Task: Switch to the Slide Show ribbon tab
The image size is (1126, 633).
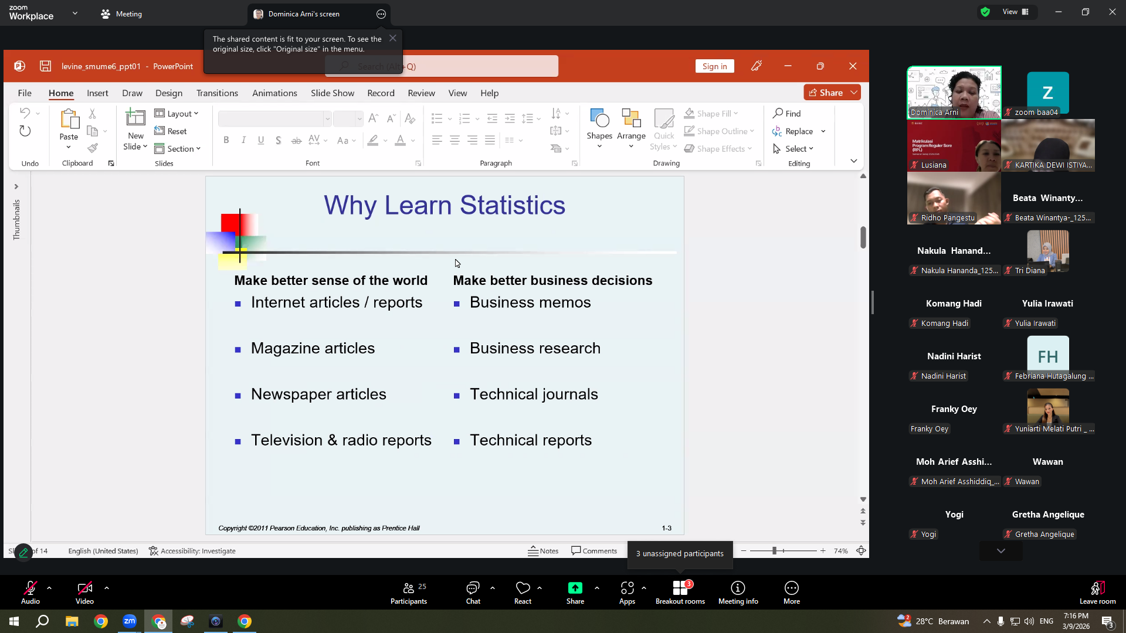Action: pyautogui.click(x=333, y=93)
